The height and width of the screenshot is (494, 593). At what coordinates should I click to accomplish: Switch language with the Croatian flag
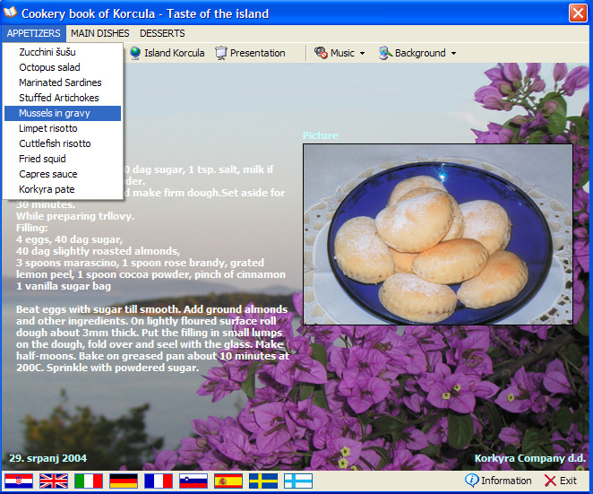point(19,481)
